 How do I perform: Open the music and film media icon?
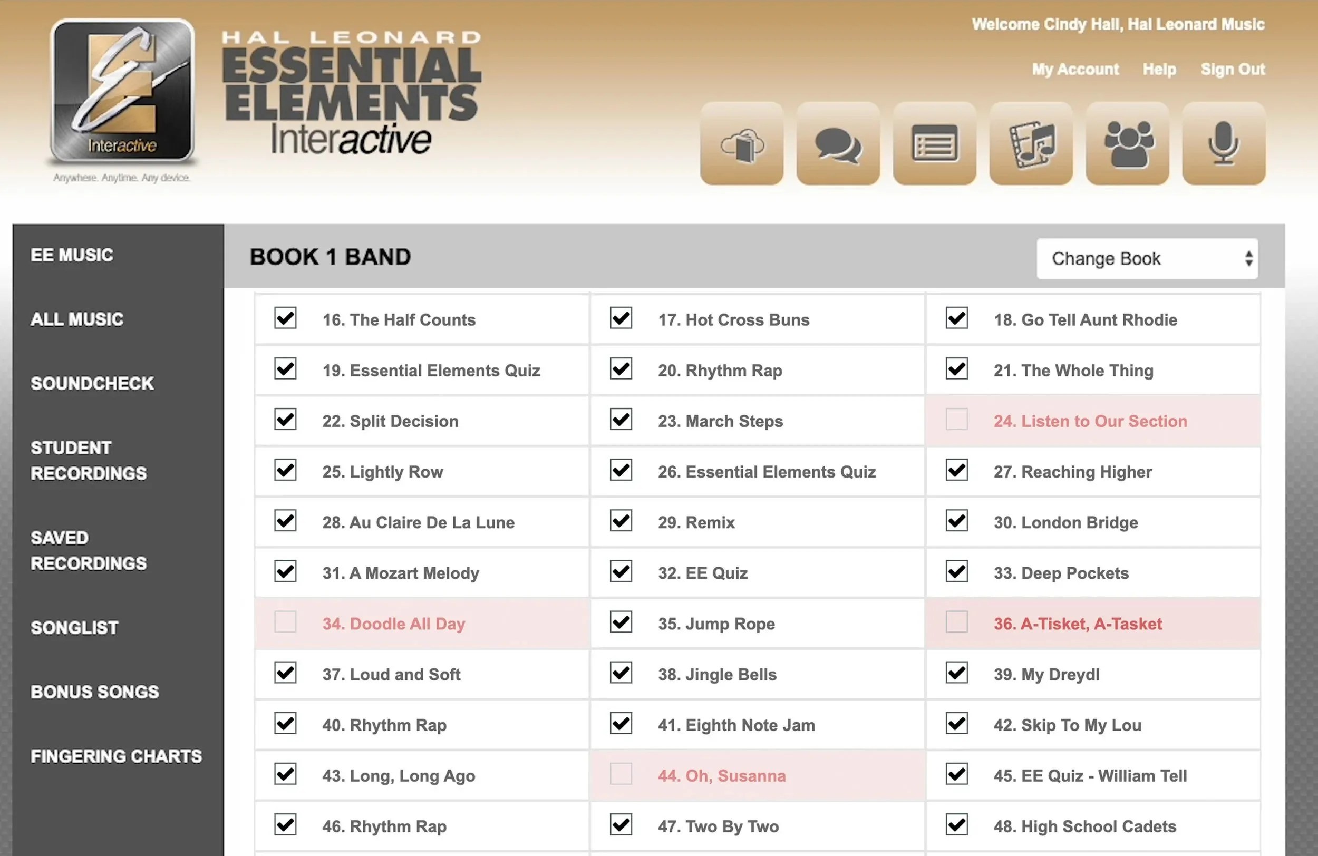click(1031, 143)
